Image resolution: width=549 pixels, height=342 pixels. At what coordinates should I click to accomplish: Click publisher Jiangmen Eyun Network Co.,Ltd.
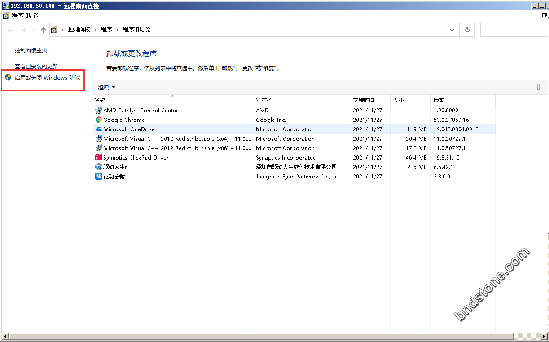click(x=298, y=176)
